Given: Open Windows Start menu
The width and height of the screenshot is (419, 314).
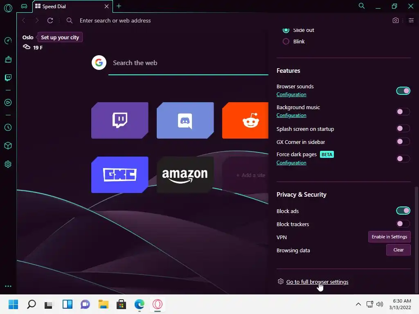Looking at the screenshot, I should (13, 304).
